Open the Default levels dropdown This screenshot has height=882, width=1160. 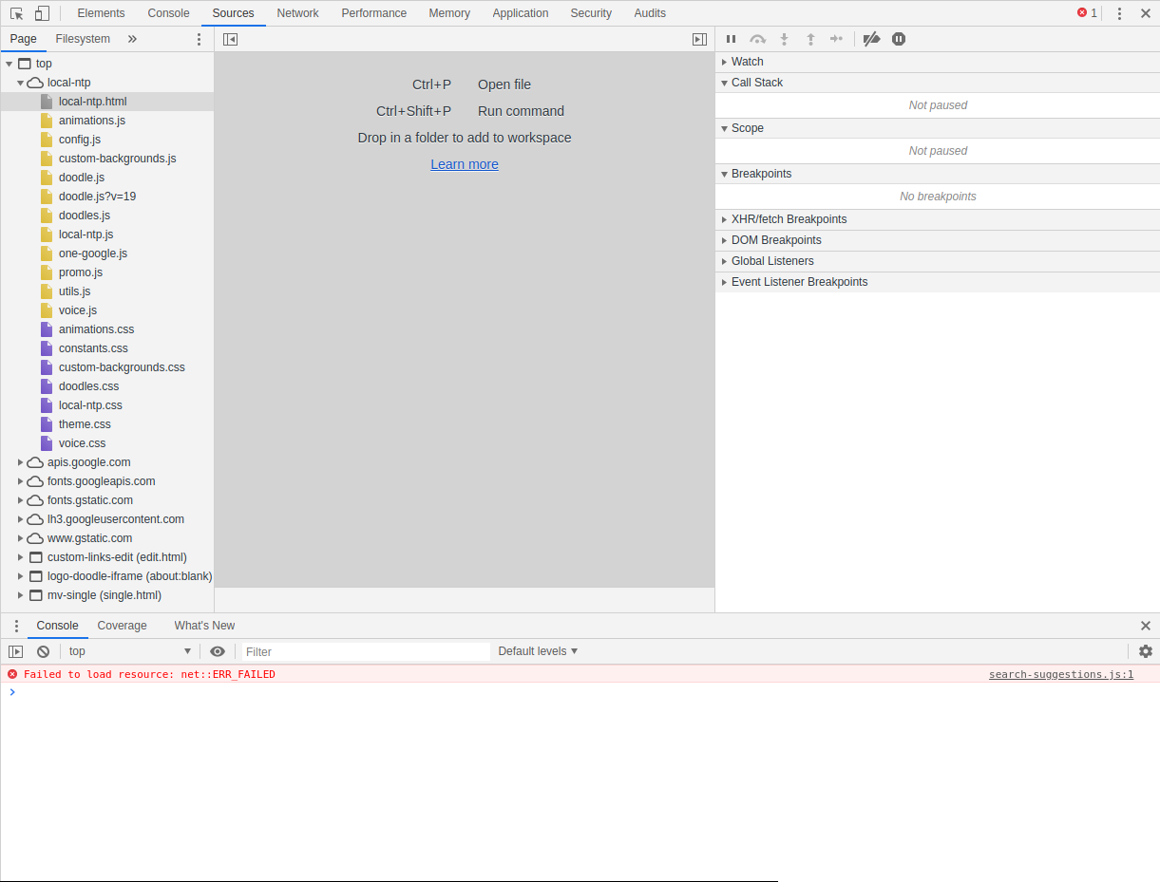[x=538, y=651]
